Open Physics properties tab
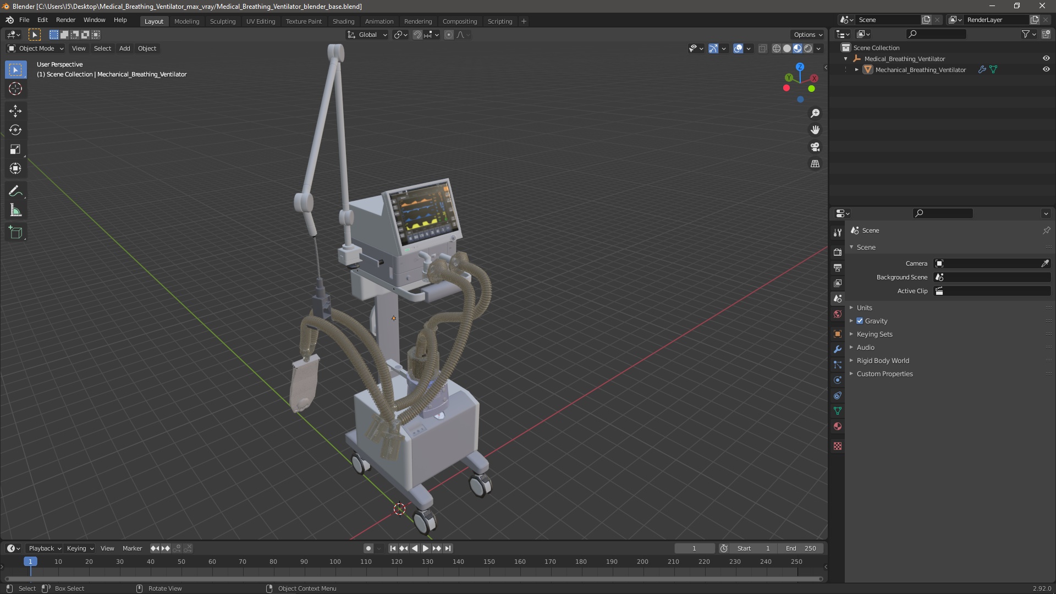Screen dimensions: 1056x594 (838, 380)
